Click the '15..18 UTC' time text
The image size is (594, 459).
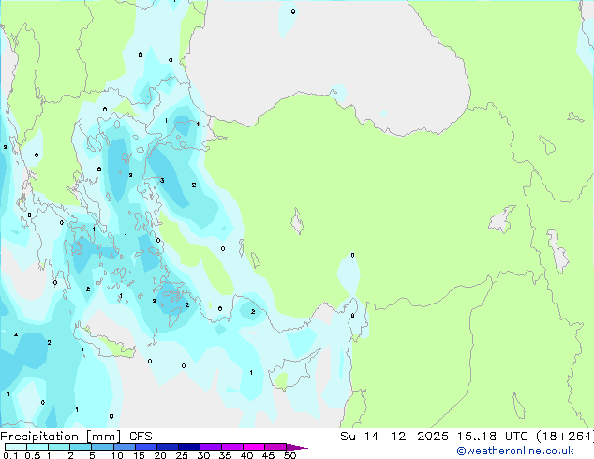coord(492,437)
